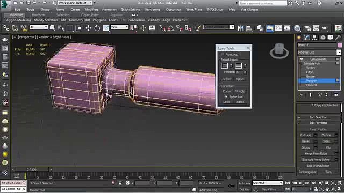Click the Go to End playback icon
The image size is (344, 193).
pyautogui.click(x=314, y=183)
